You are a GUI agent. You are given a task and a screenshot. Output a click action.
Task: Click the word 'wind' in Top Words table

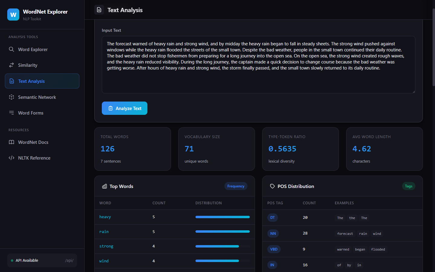point(104,261)
